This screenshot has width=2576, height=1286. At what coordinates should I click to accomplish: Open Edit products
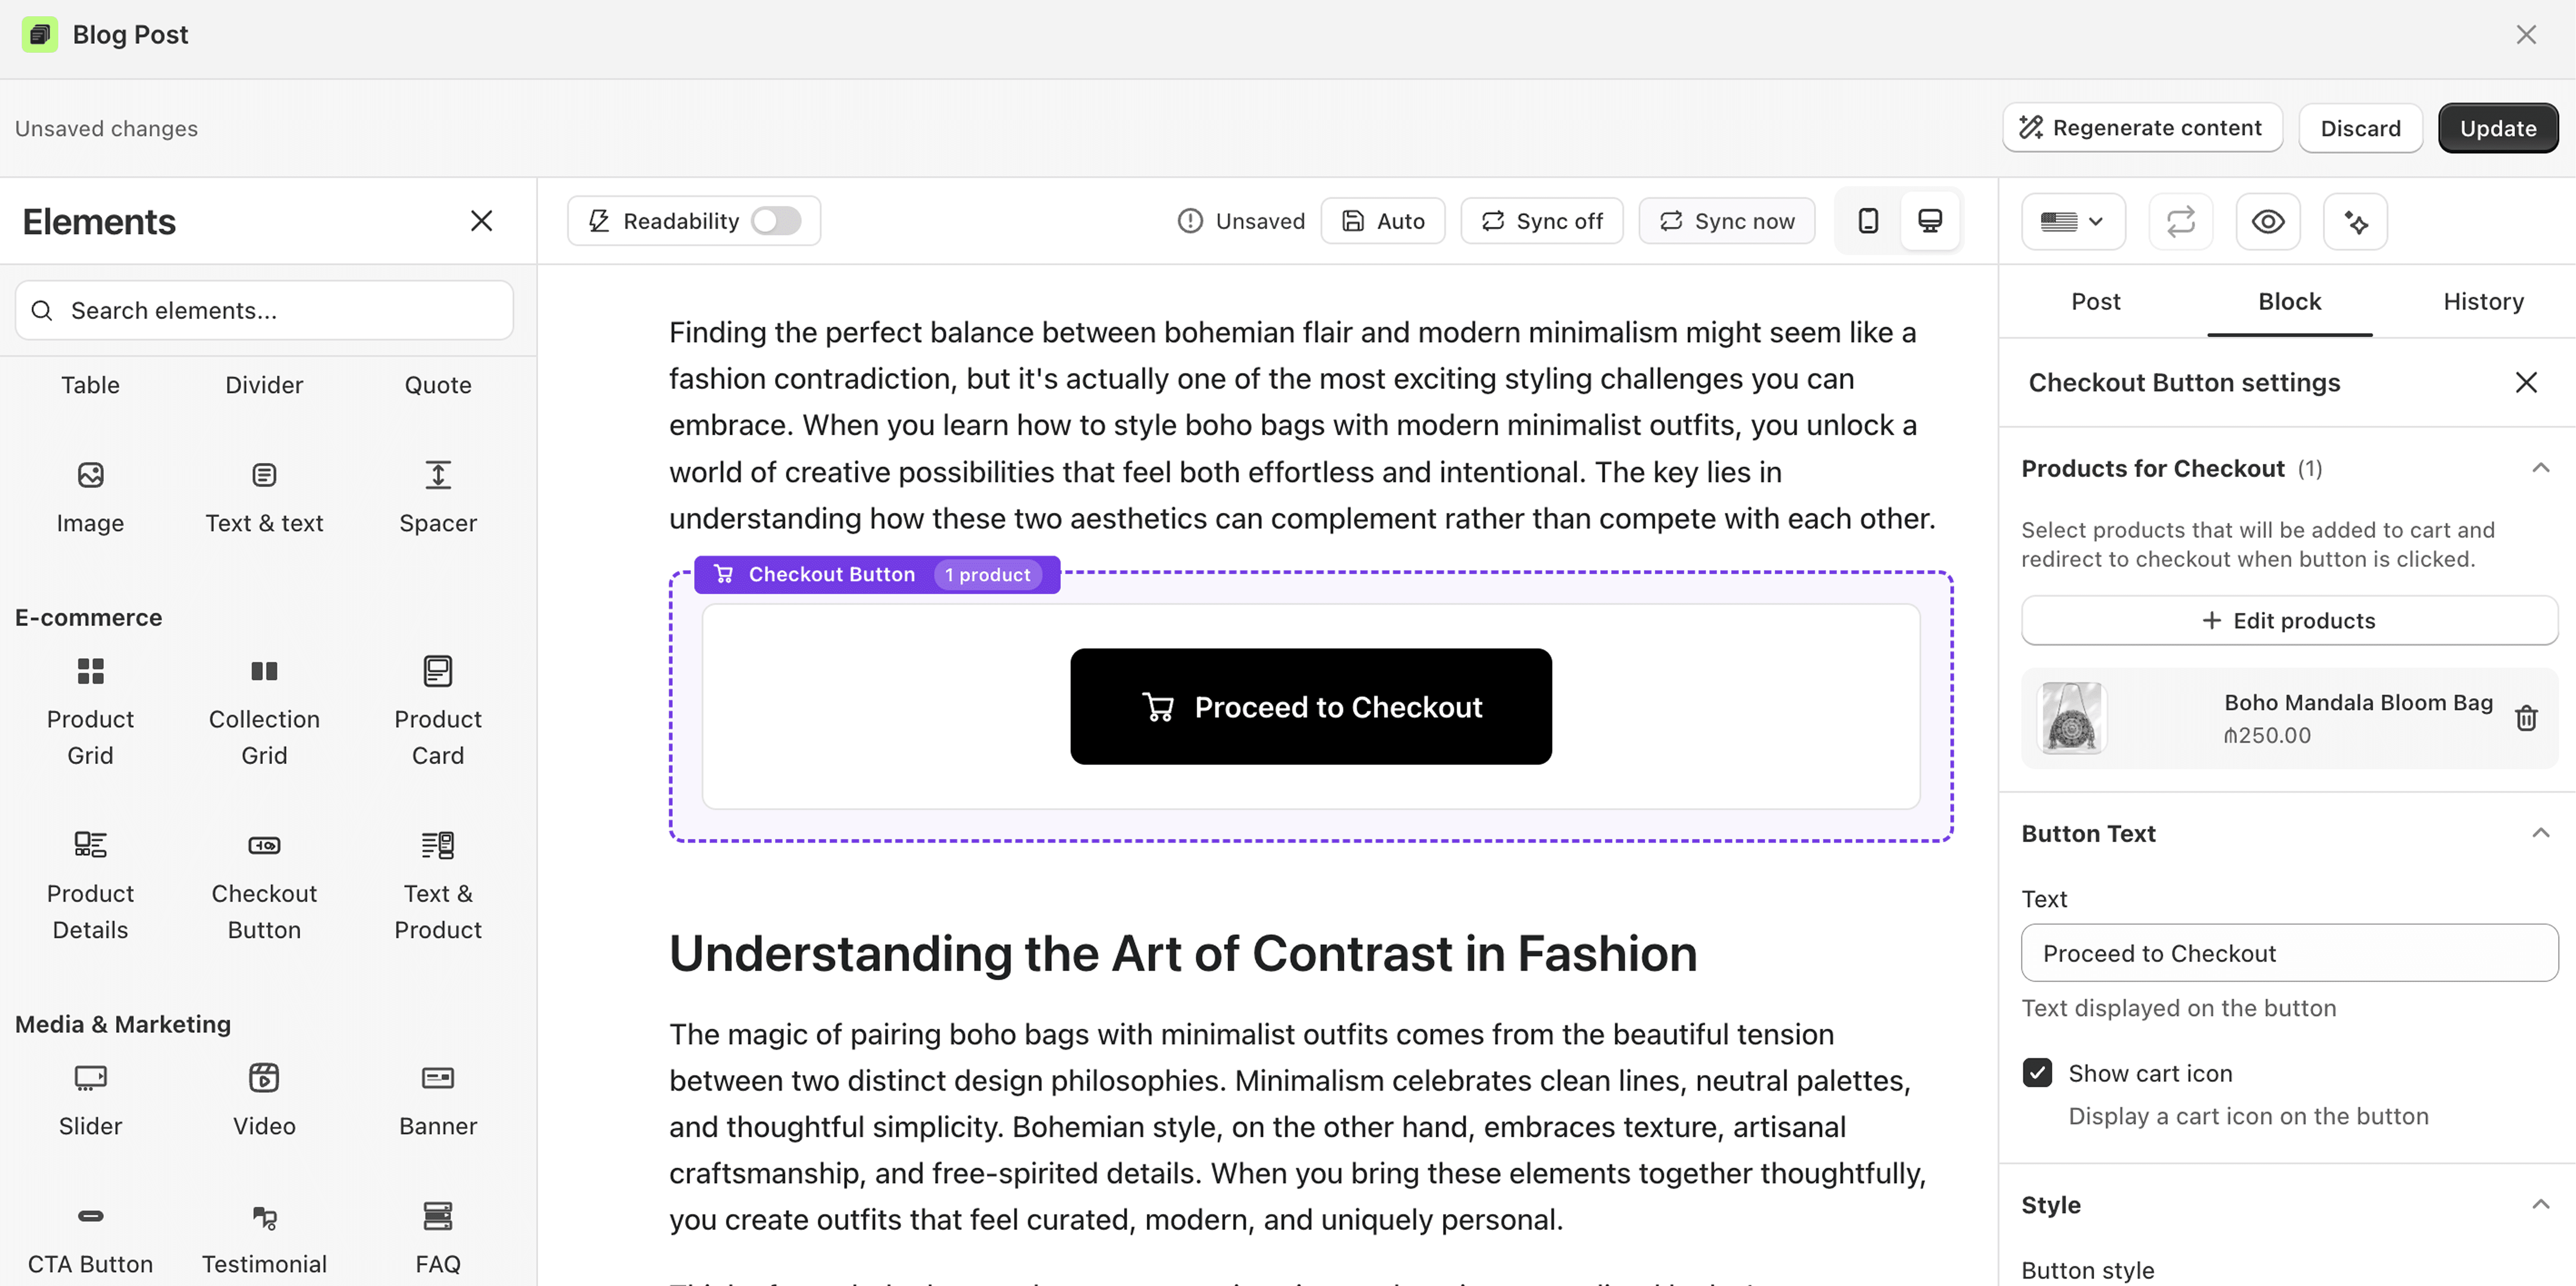coord(2289,621)
